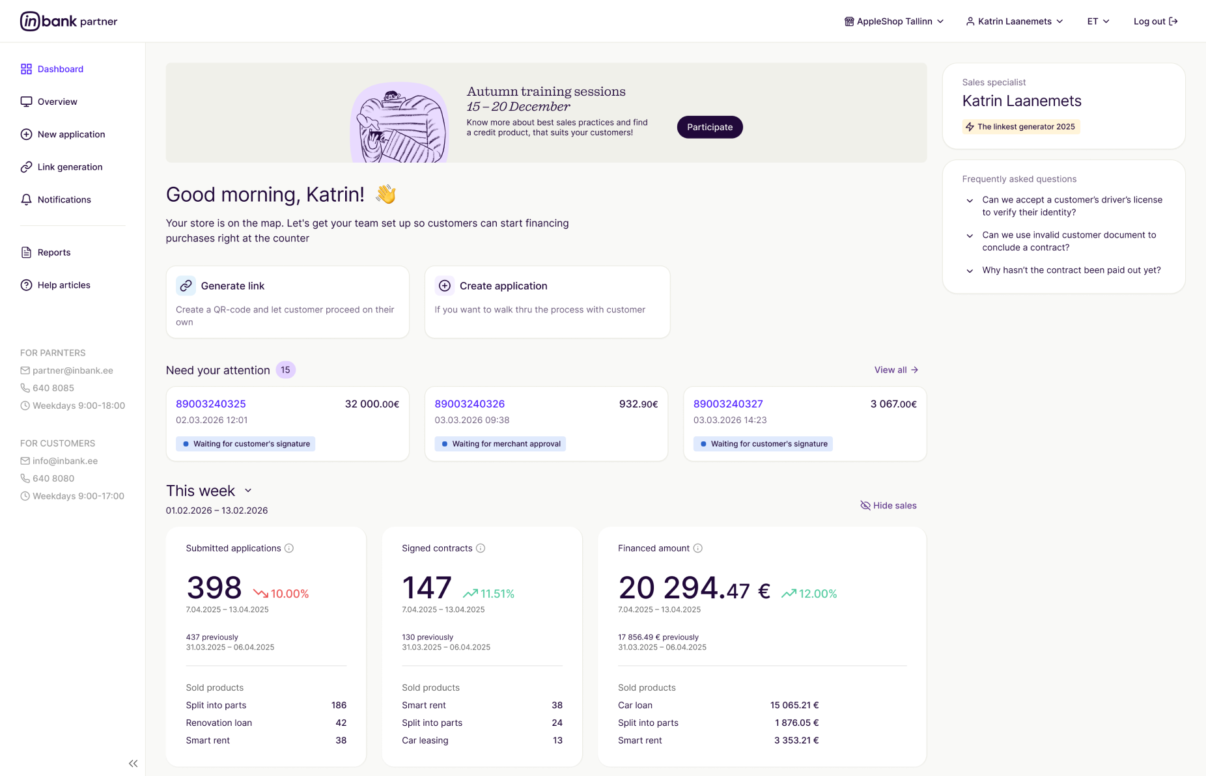The height and width of the screenshot is (776, 1206).
Task: Click the 398 submitted applications figure
Action: (x=214, y=588)
